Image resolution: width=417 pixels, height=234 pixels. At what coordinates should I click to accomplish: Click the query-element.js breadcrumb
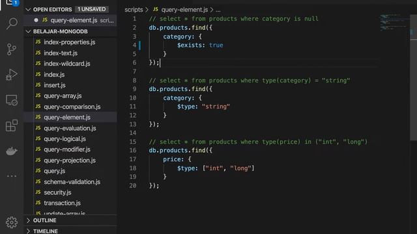(184, 10)
